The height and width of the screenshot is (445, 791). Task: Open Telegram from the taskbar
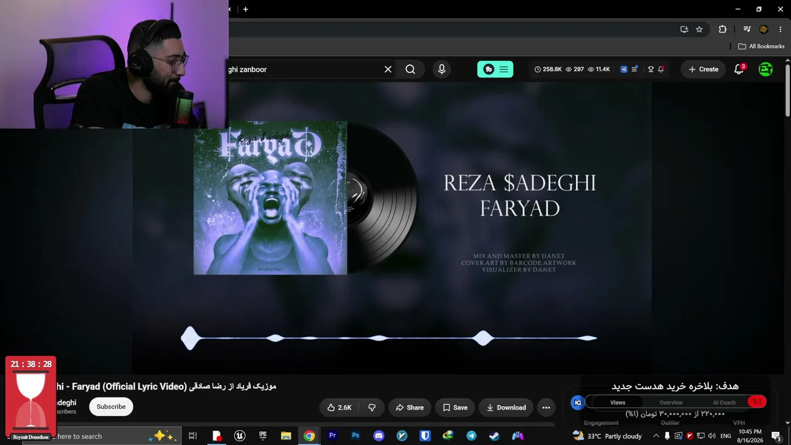tap(472, 436)
